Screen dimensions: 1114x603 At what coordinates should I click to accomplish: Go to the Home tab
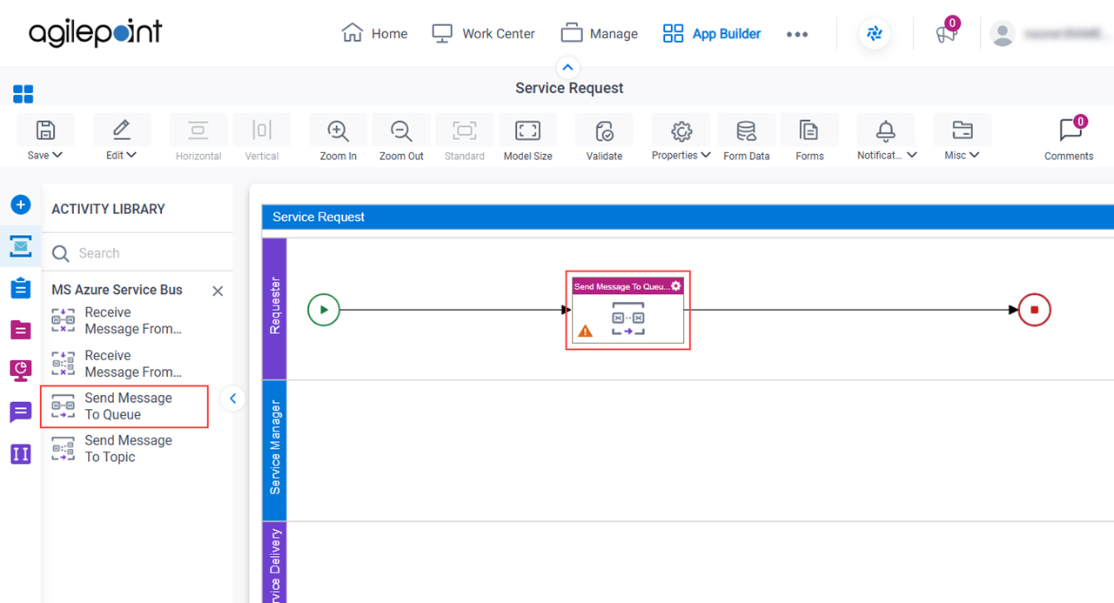pos(374,34)
